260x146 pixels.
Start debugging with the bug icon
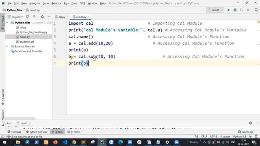pyautogui.click(x=235, y=10)
